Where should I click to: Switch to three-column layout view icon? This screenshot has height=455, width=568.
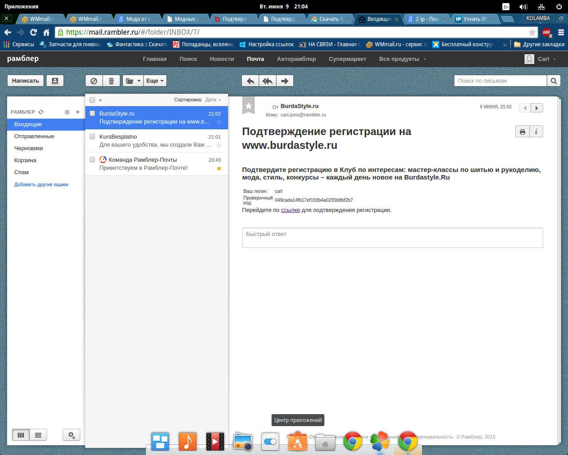21,435
